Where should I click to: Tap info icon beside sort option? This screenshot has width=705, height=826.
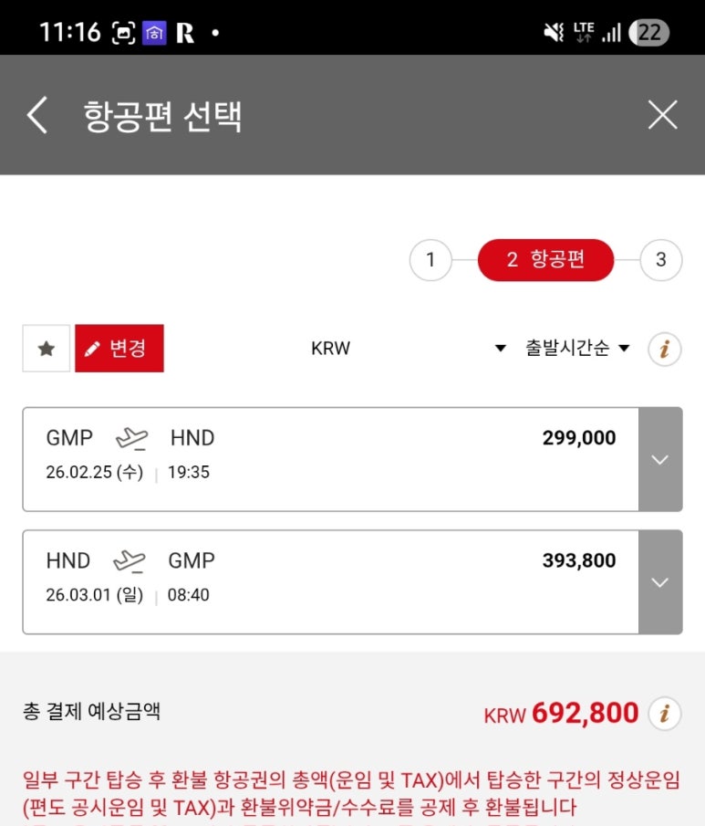coord(664,349)
